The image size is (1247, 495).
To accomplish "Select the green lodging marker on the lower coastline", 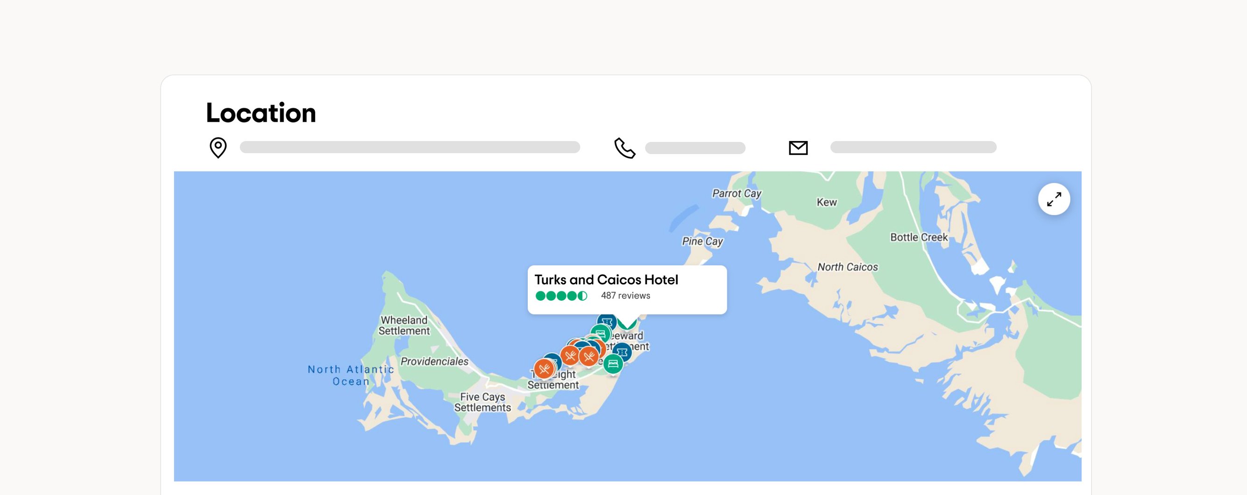I will pyautogui.click(x=613, y=364).
